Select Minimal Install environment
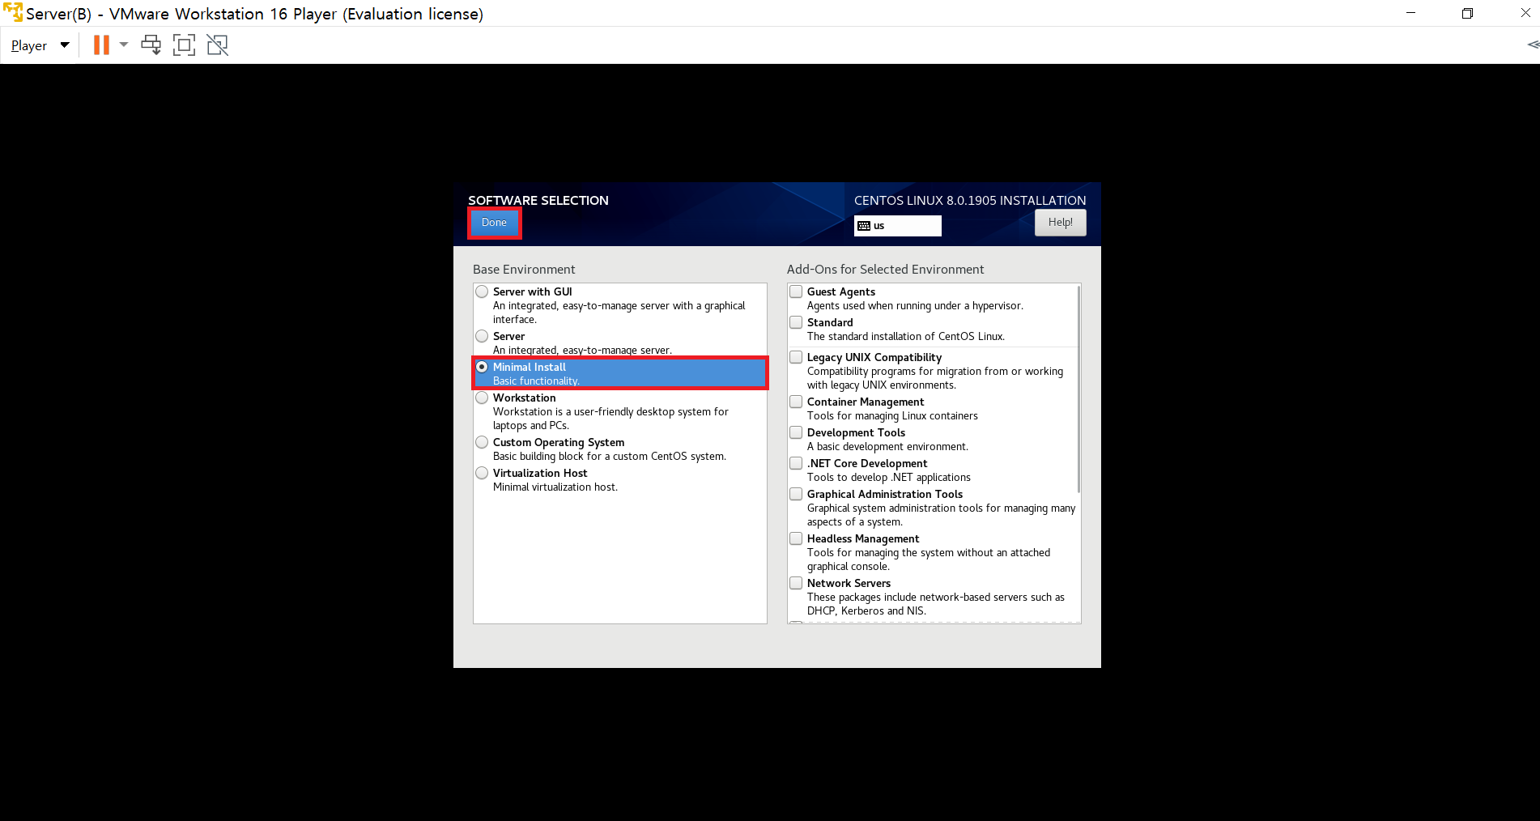This screenshot has width=1540, height=821. [482, 367]
